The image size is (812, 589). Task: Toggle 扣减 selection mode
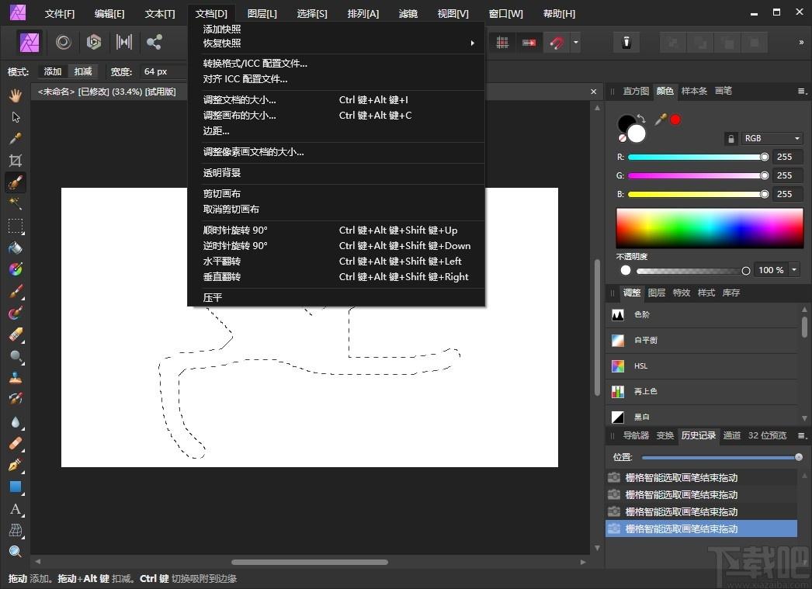(83, 71)
